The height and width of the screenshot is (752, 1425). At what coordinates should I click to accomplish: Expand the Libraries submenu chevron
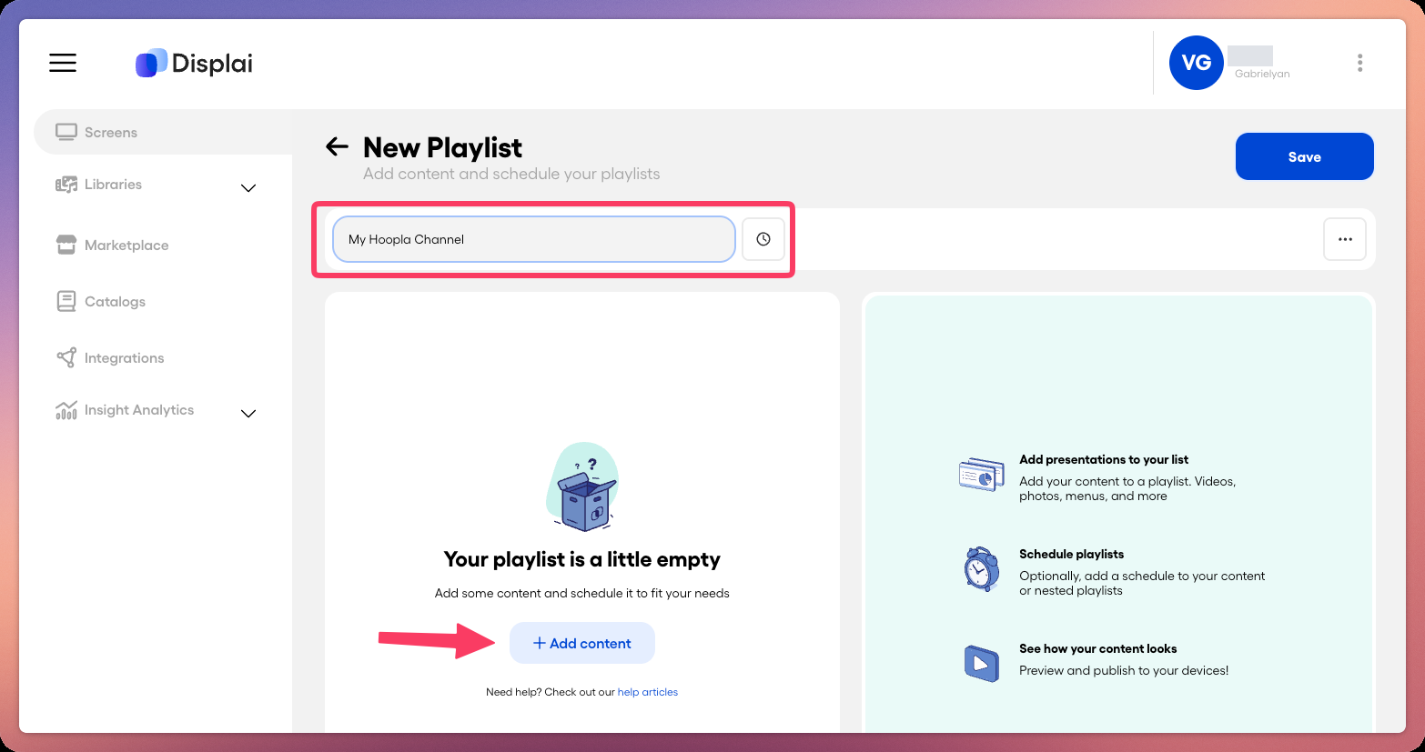pyautogui.click(x=248, y=188)
